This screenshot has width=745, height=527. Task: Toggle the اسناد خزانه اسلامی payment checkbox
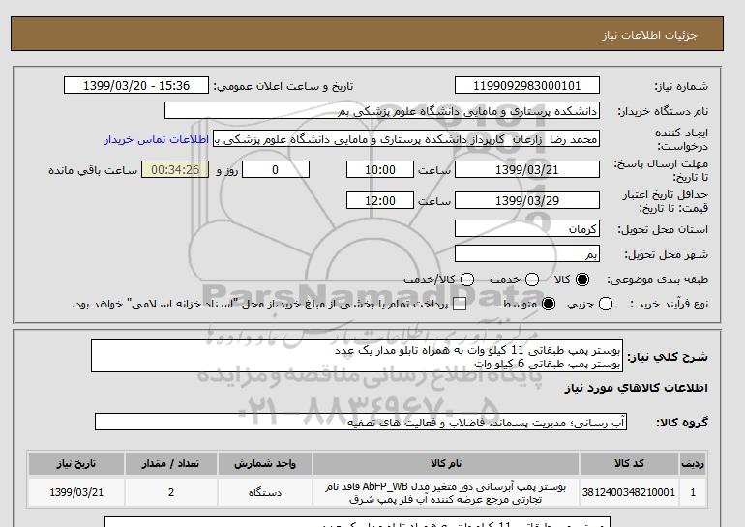(460, 305)
